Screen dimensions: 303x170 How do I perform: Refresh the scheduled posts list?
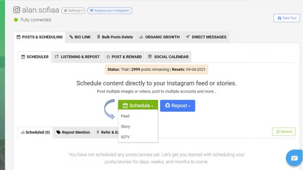tap(284, 132)
